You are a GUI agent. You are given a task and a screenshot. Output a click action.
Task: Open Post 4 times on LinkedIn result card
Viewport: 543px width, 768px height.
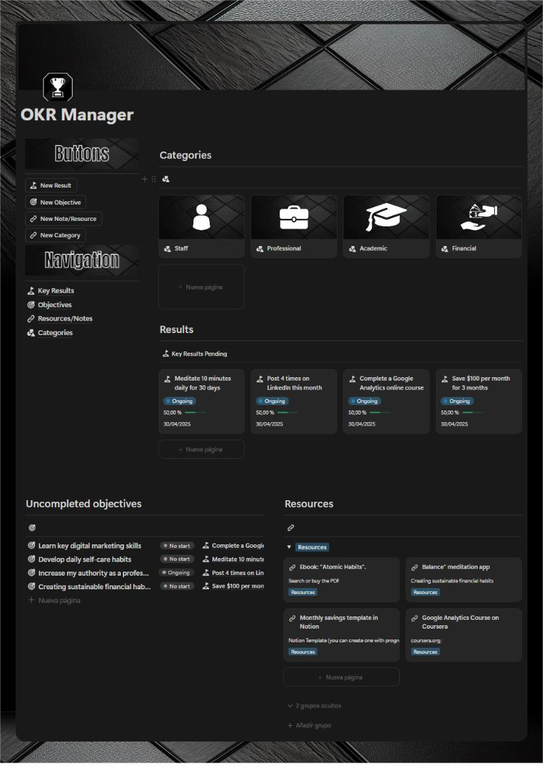294,401
